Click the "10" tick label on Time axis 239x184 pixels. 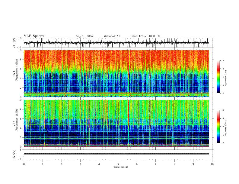212,164
